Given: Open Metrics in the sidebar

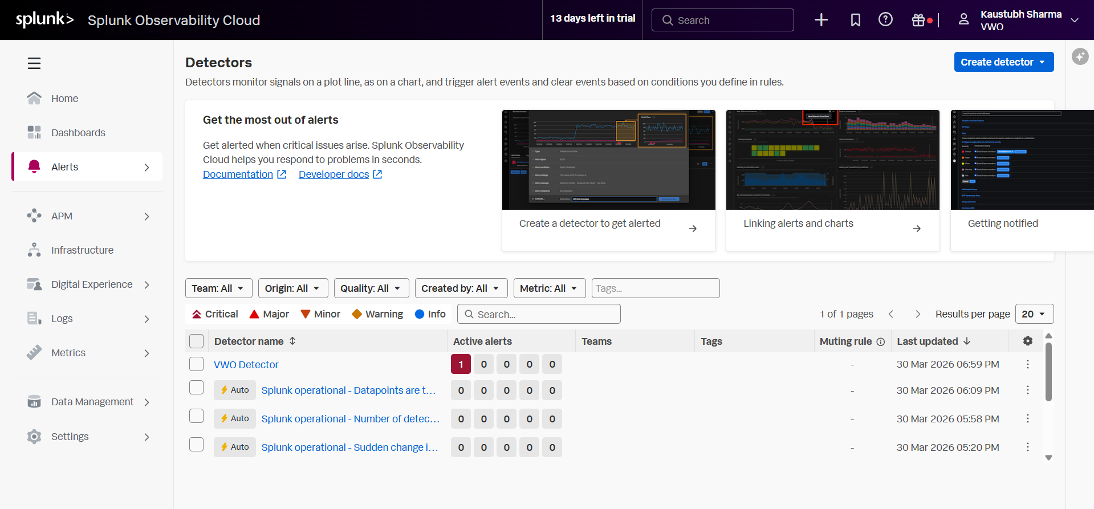Looking at the screenshot, I should tap(87, 353).
